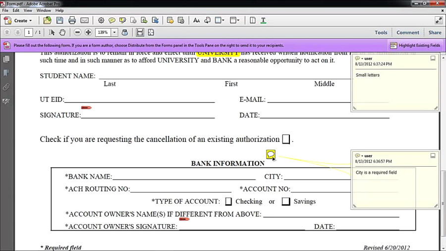The width and height of the screenshot is (446, 251).
Task: Click the 139% zoom value field
Action: point(103,32)
